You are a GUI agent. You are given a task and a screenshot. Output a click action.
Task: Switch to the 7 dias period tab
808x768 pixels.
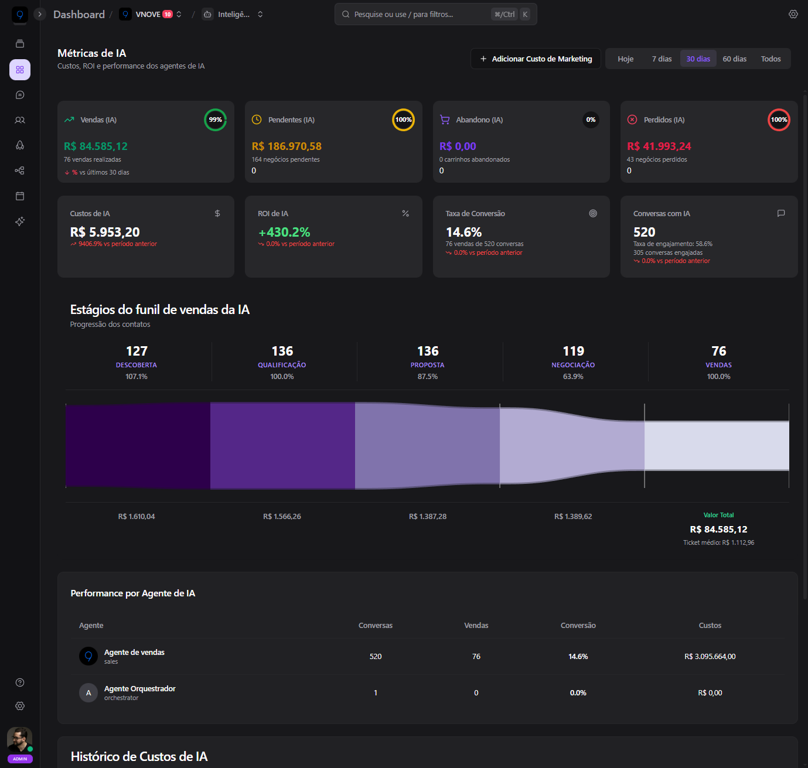click(x=662, y=59)
